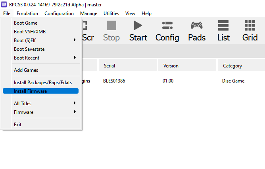Switch to List view mode
Screen dimensions: 265x169
[x=223, y=26]
